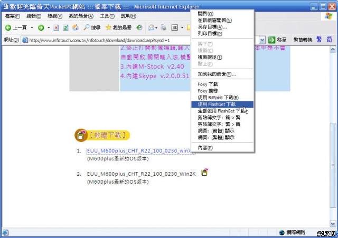Click the vertical scrollbar down arrow
The width and height of the screenshot is (338, 238).
tap(333, 224)
